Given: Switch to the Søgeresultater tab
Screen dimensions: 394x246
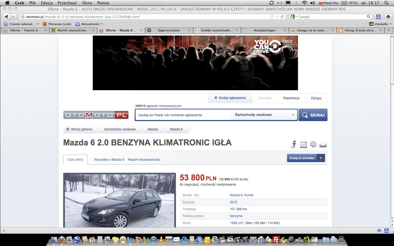Looking at the screenshot, I should tap(169, 30).
